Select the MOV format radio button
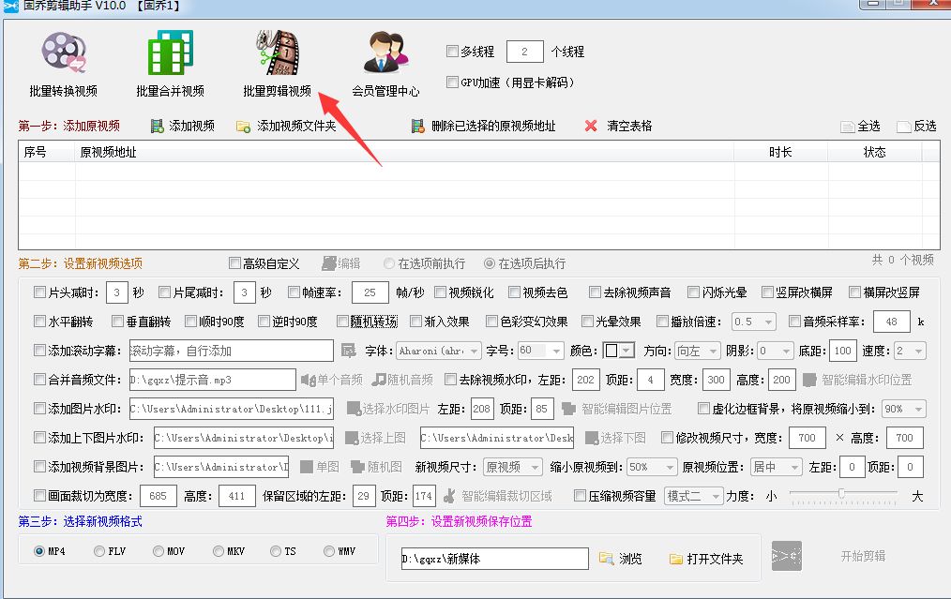Image resolution: width=951 pixels, height=599 pixels. (158, 551)
